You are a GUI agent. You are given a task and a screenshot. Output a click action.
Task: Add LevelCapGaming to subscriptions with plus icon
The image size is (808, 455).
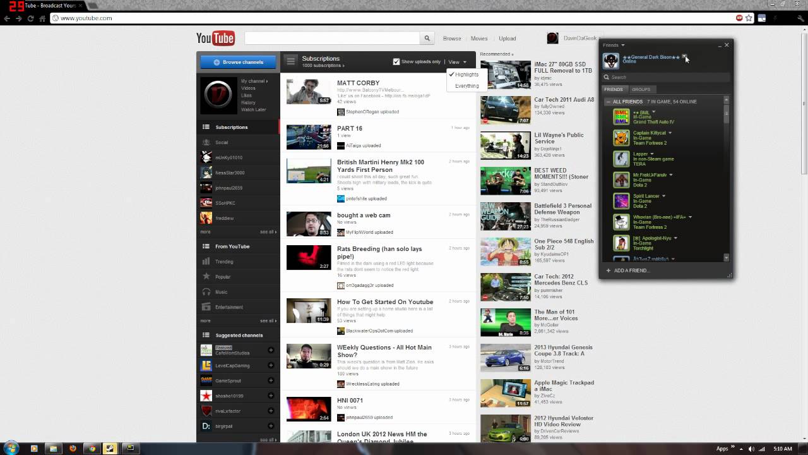coord(271,365)
